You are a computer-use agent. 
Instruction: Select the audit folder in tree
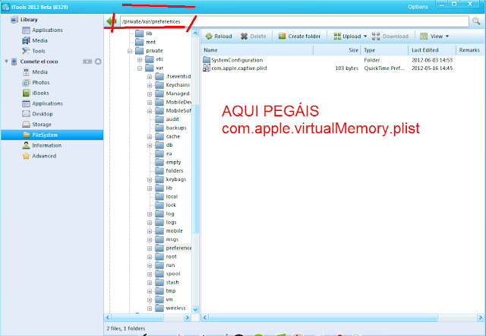[x=167, y=119]
